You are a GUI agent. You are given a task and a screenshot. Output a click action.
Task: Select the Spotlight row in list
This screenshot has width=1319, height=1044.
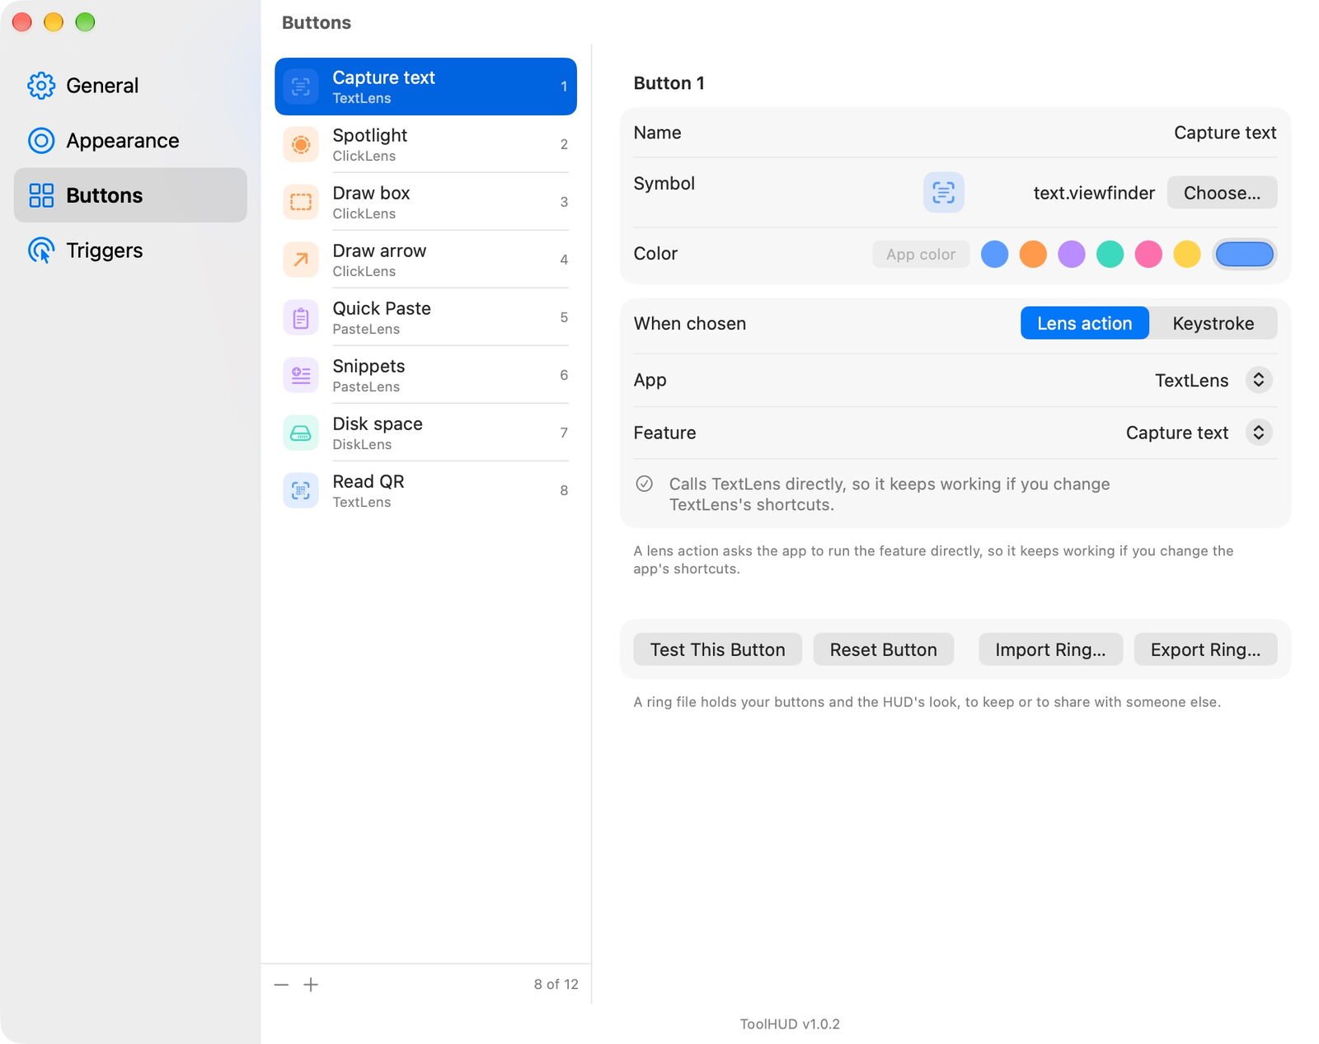[x=425, y=144]
